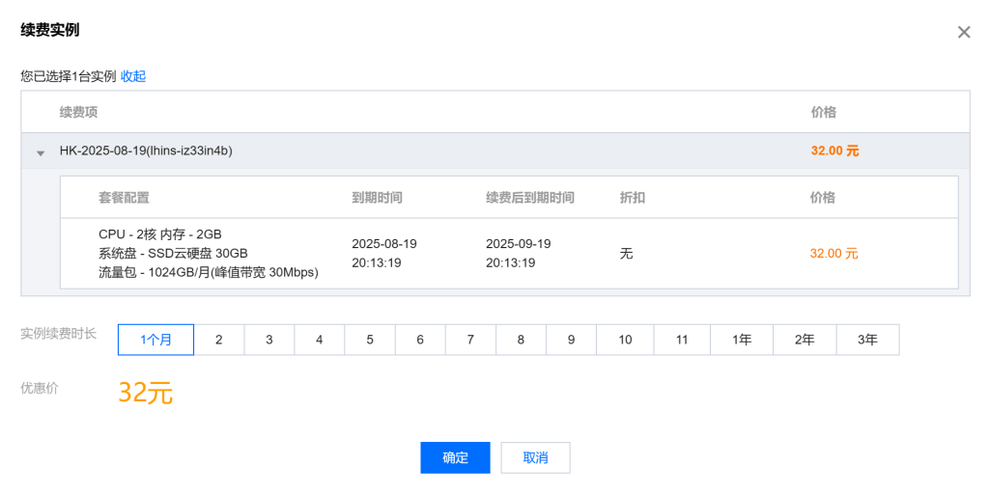Image resolution: width=989 pixels, height=493 pixels.
Task: Pick 7 months renewal duration
Action: [470, 340]
